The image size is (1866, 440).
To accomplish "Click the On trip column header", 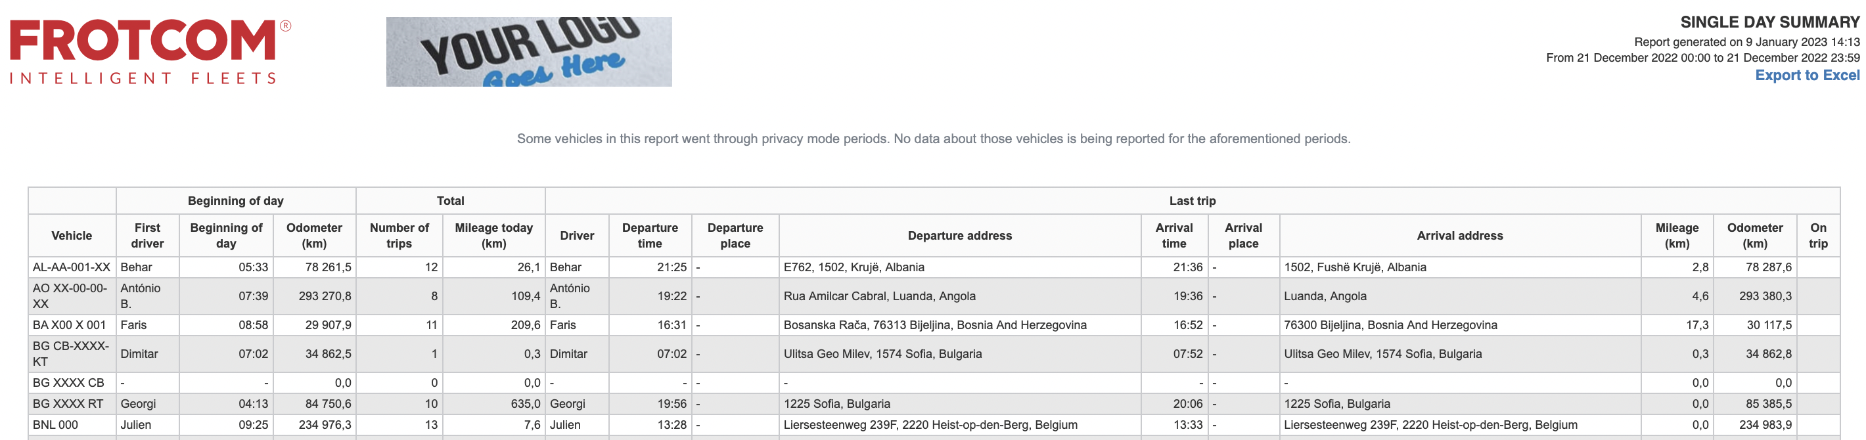I will [1817, 235].
